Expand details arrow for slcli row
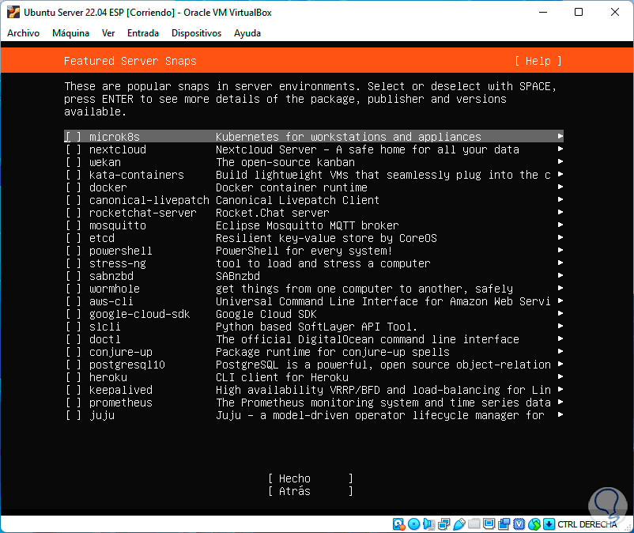Viewport: 634px width, 533px height. click(x=560, y=326)
